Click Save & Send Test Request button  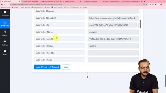click(x=47, y=67)
